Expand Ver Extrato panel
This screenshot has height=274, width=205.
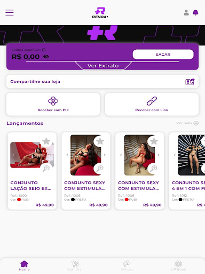point(103,66)
